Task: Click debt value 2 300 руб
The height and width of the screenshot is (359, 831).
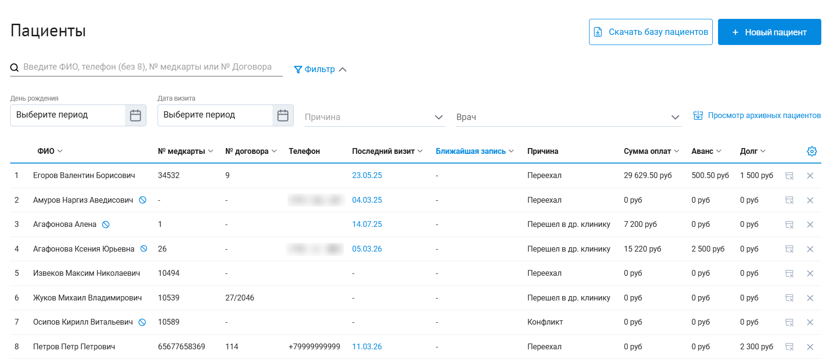Action: [756, 346]
